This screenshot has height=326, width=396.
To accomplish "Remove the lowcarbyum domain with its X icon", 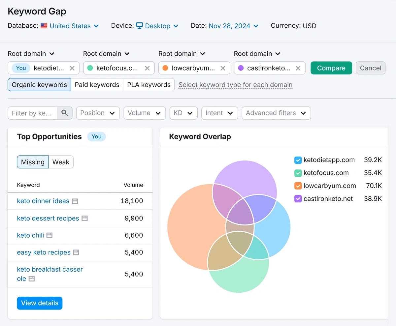I will click(223, 68).
